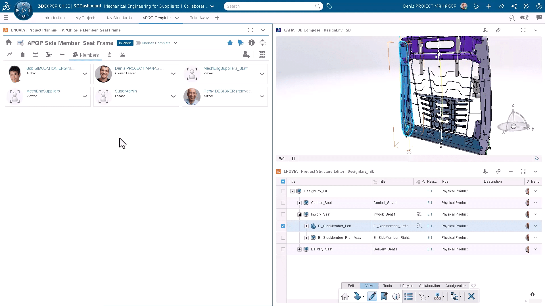Open the project home icon in APQP panel
545x306 pixels.
click(9, 43)
